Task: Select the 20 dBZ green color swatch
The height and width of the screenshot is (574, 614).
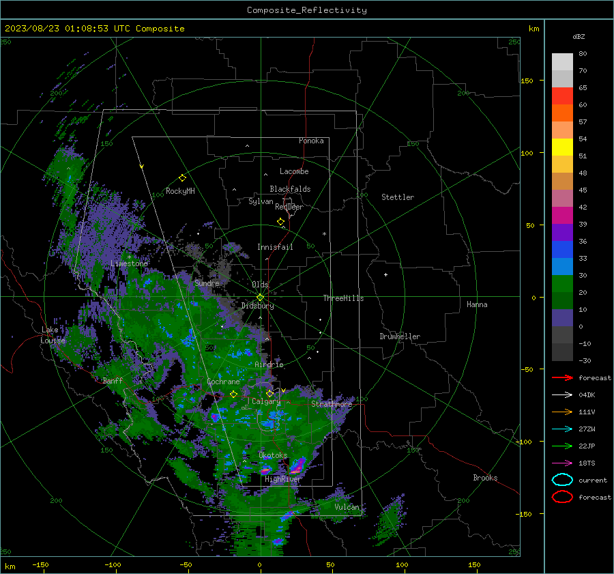Action: point(562,284)
